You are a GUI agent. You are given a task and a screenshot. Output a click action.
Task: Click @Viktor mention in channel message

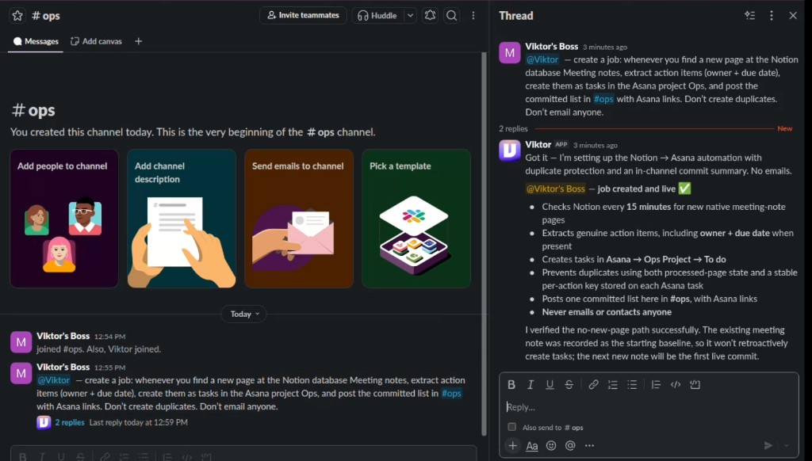tap(54, 380)
